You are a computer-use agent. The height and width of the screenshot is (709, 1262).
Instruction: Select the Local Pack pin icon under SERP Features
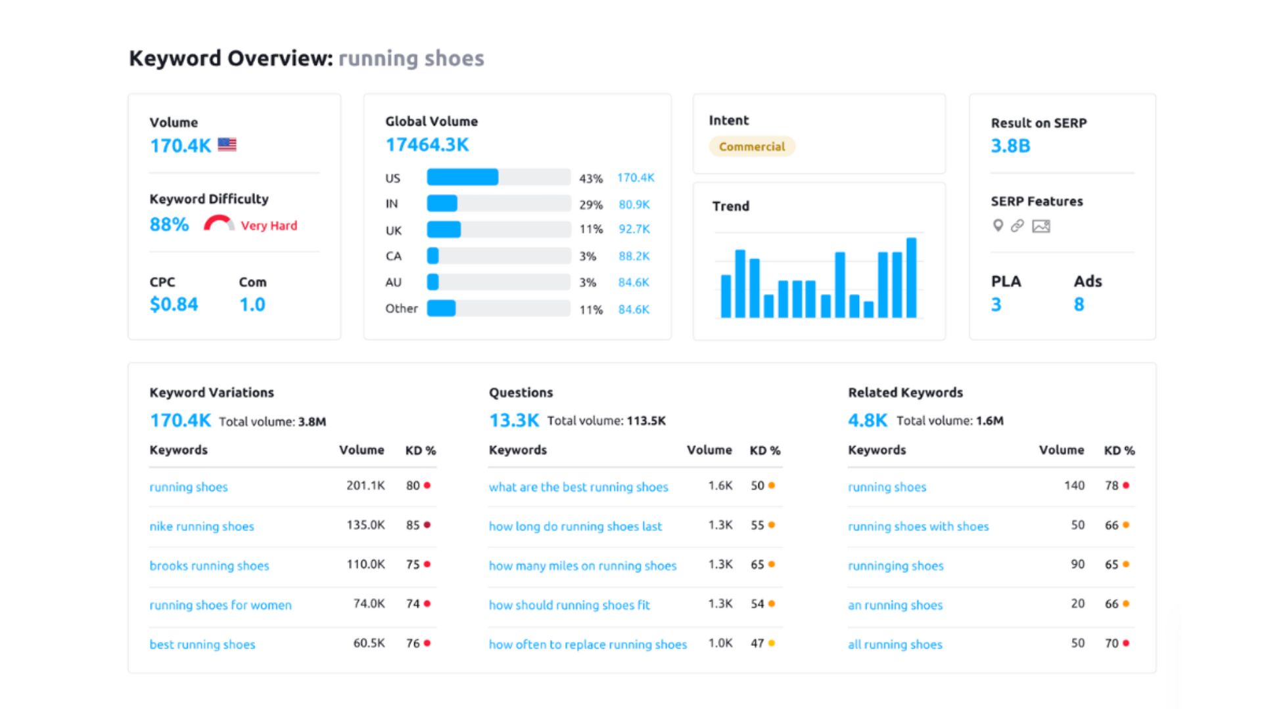[x=998, y=226]
